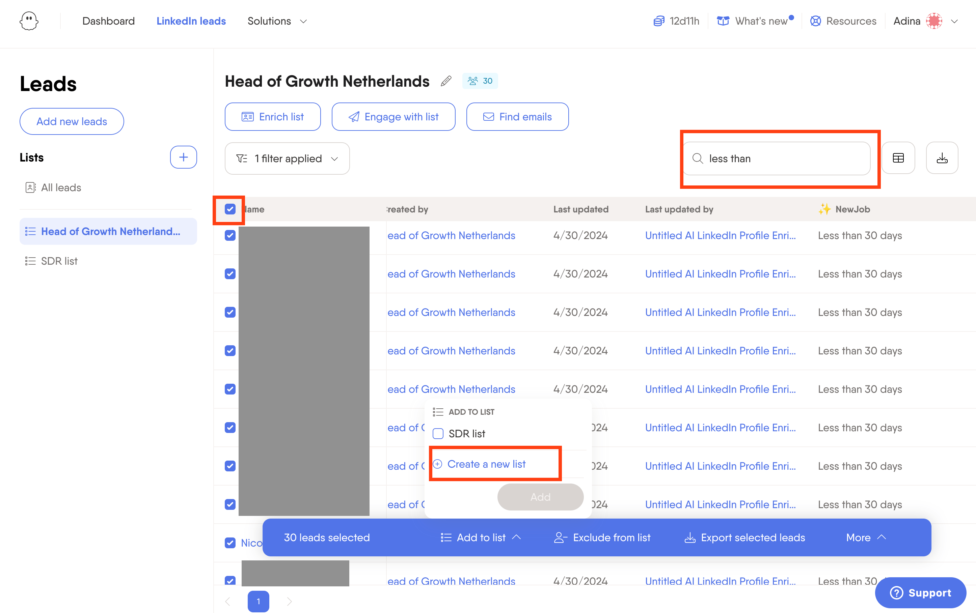976x613 pixels.
Task: Open the 1 filter applied dropdown
Action: (x=287, y=158)
